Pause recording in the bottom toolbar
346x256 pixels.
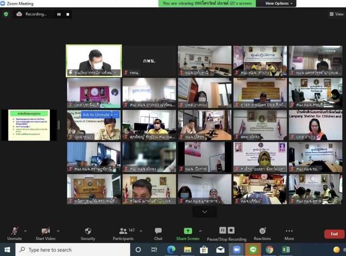223,230
